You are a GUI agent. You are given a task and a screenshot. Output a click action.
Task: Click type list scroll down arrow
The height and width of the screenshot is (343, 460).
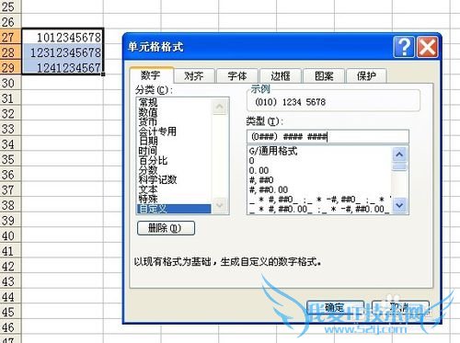[x=399, y=205]
